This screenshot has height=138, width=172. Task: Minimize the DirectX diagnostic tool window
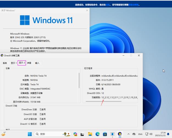[124, 55]
